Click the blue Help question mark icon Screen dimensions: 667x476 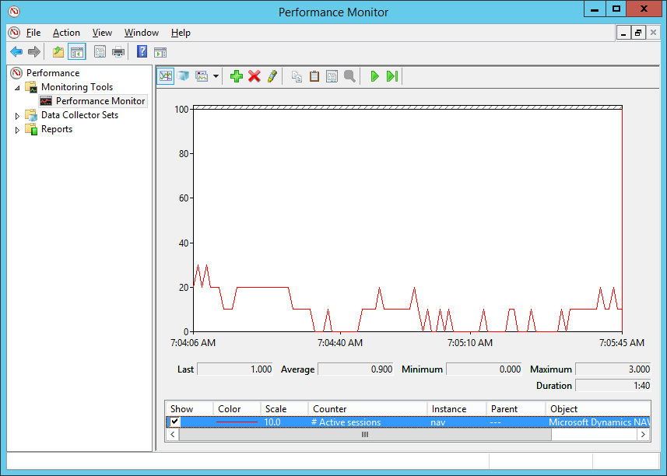[x=142, y=52]
